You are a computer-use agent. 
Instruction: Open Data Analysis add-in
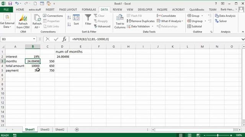pyautogui.click(x=225, y=16)
